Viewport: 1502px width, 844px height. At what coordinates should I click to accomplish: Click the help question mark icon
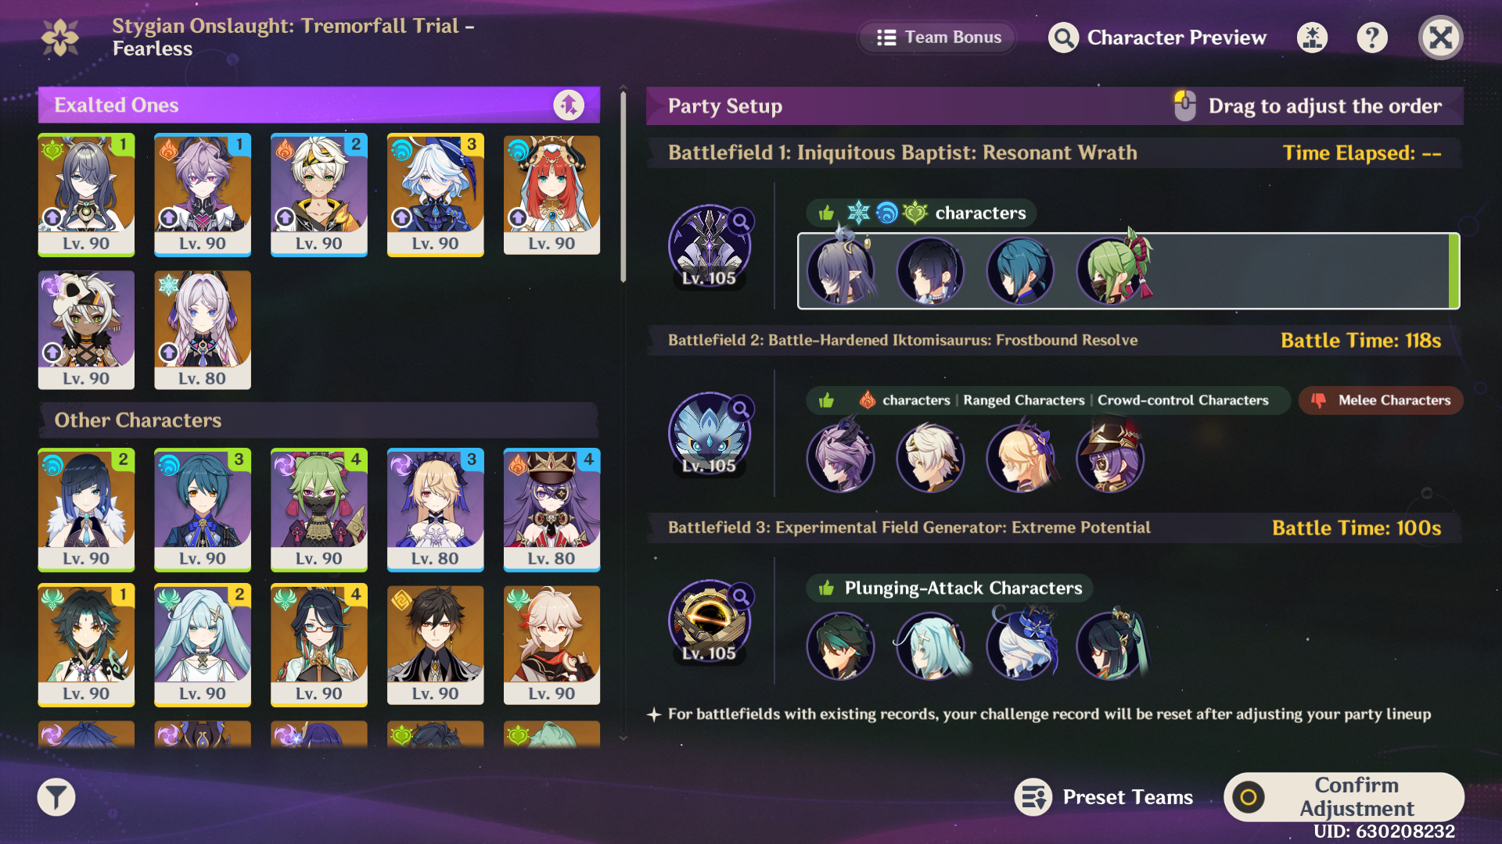click(1372, 38)
